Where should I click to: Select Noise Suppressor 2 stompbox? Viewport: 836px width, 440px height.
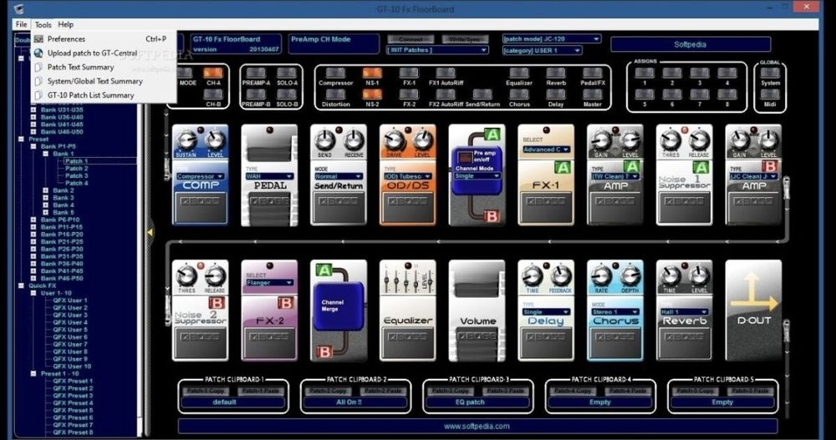click(x=200, y=311)
